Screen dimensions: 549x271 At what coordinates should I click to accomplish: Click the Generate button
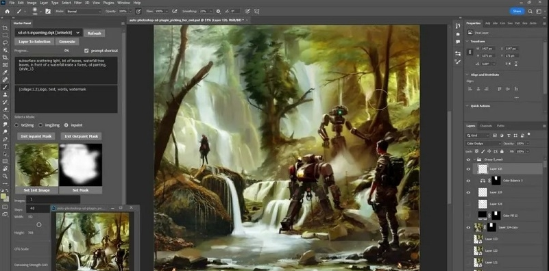pos(67,42)
